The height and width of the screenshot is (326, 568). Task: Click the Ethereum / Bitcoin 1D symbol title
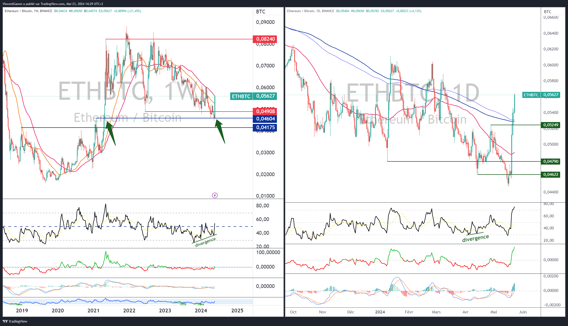click(x=311, y=11)
